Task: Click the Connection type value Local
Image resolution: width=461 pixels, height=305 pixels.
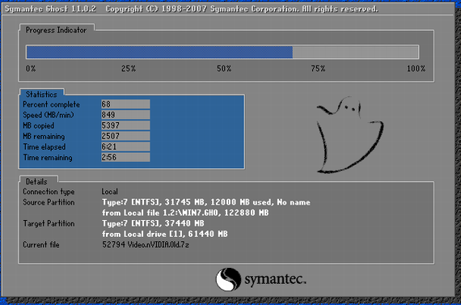Action: (110, 192)
